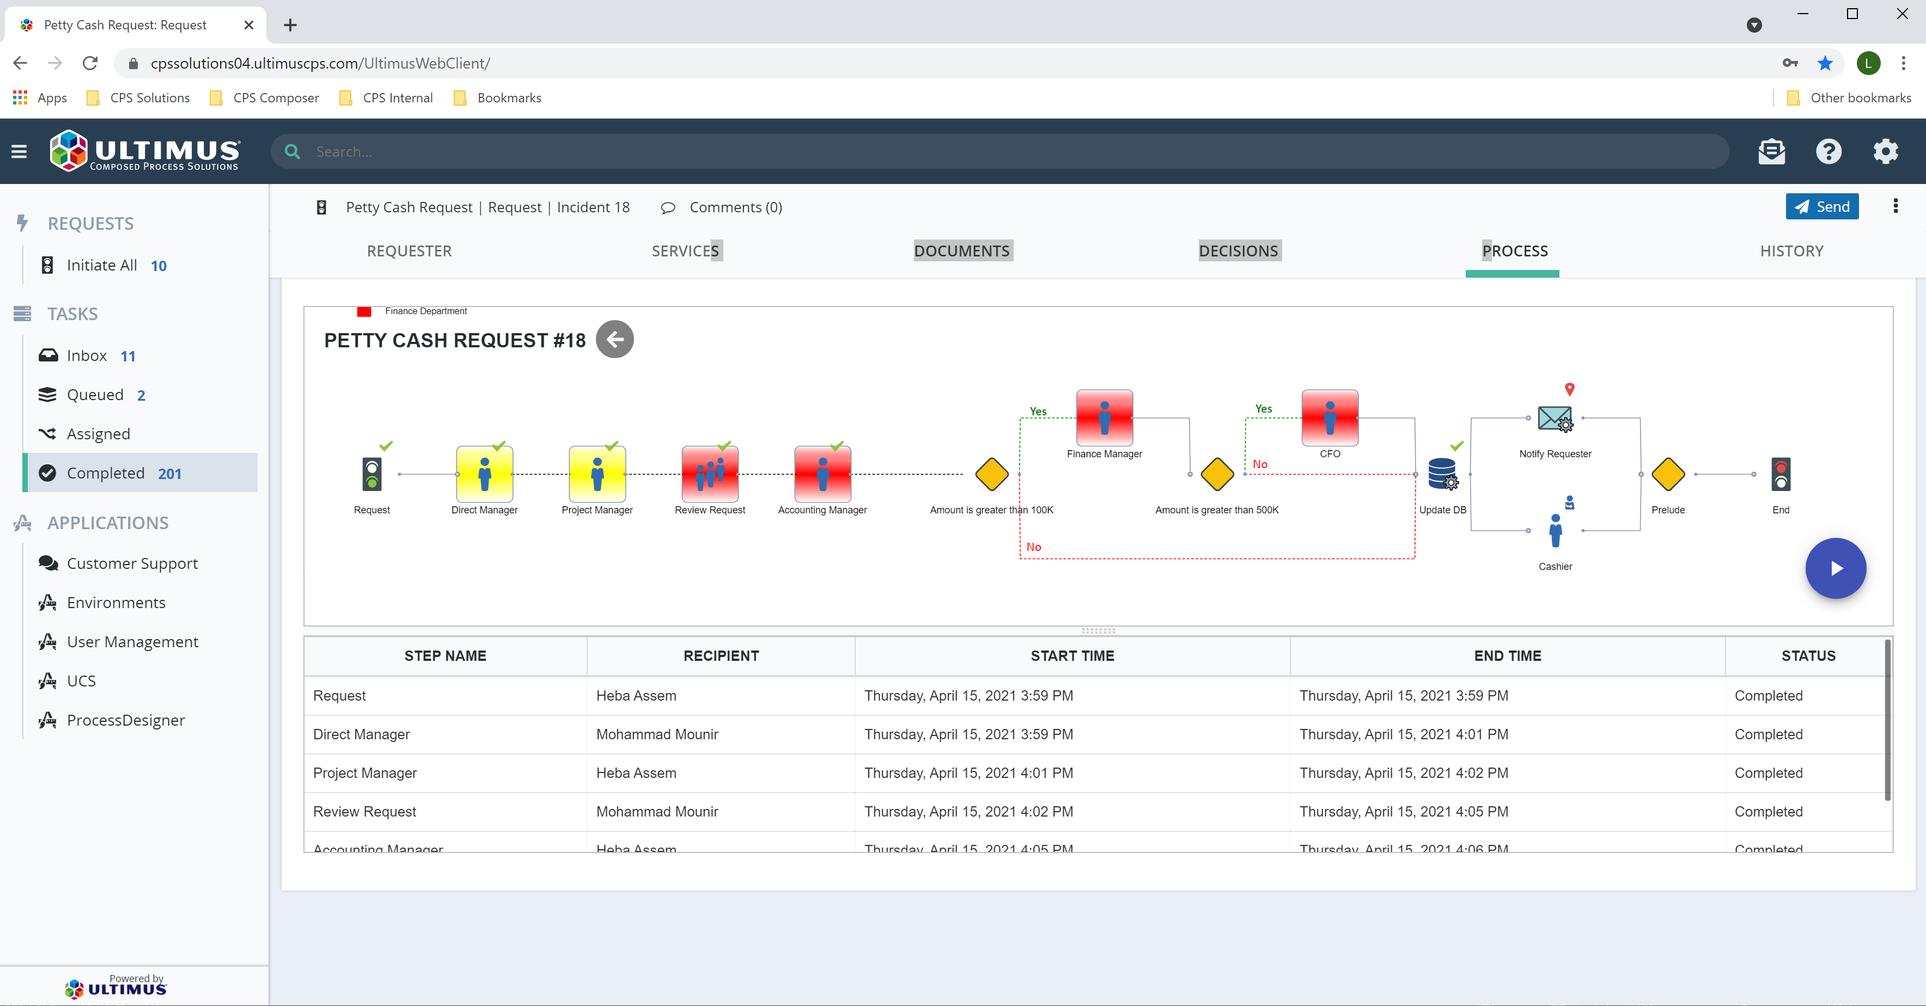This screenshot has width=1926, height=1006.
Task: Open the Customer Support application
Action: pos(132,563)
